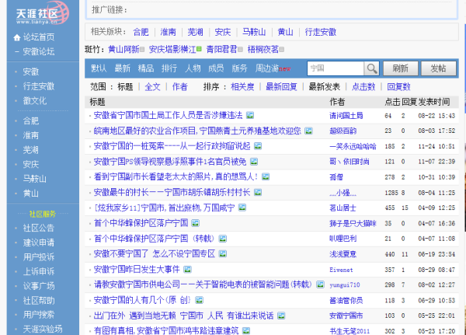Click image icon after 安徽宁国的一桩冤案 post
This screenshot has width=466, height=335.
click(259, 145)
